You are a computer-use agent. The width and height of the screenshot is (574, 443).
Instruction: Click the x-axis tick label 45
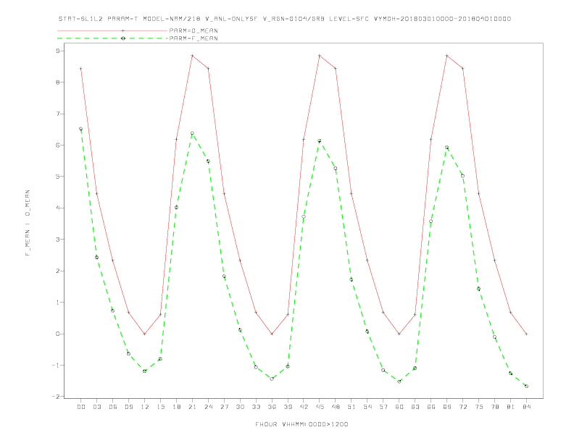(x=320, y=407)
